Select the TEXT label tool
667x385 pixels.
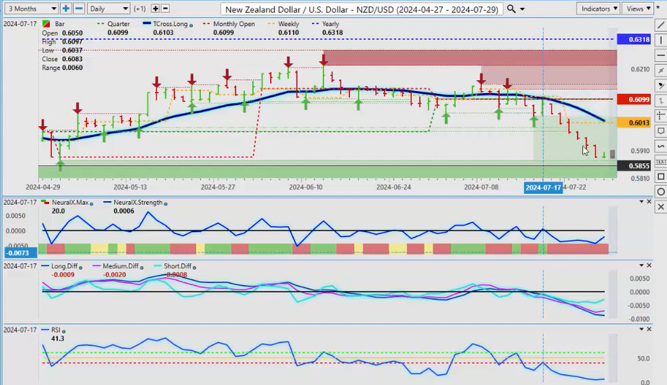click(660, 161)
